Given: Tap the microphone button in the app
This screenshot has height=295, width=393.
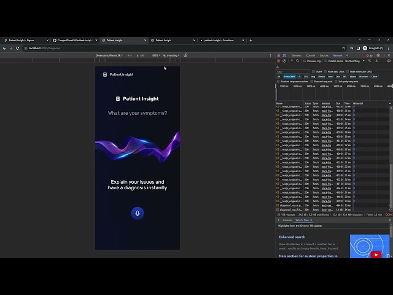Looking at the screenshot, I should pos(138,213).
